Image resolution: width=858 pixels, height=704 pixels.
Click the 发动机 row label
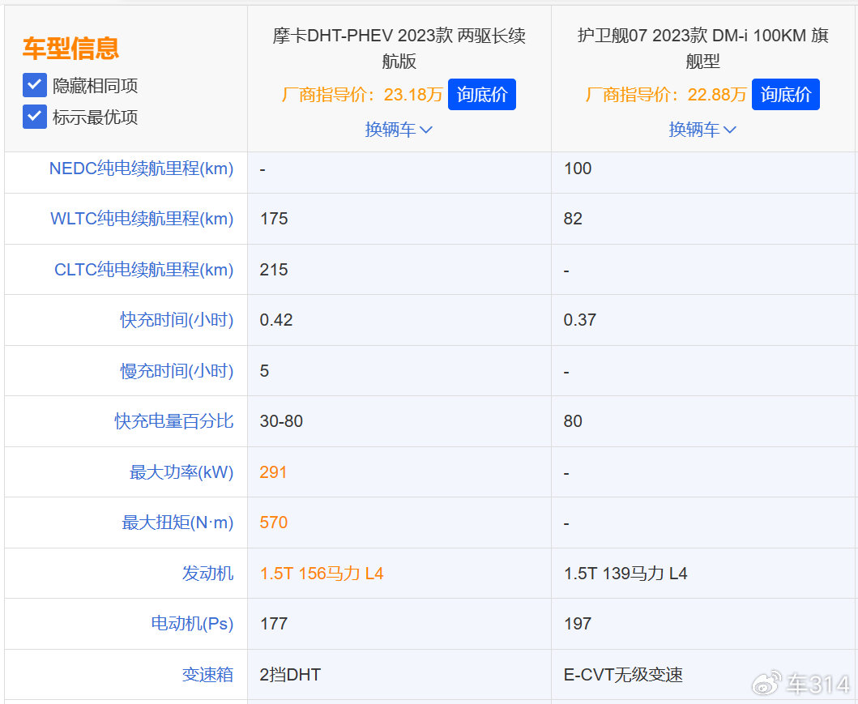click(x=208, y=573)
